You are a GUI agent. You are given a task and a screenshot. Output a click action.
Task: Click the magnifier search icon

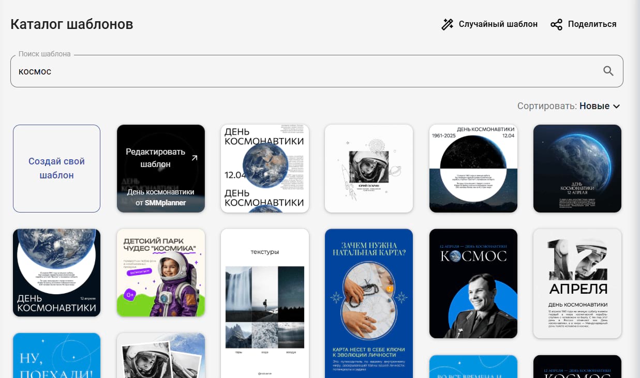pos(608,71)
